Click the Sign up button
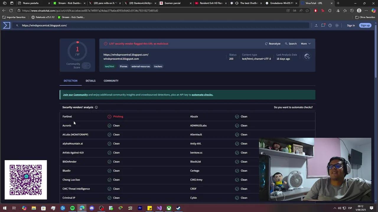 tap(365, 25)
